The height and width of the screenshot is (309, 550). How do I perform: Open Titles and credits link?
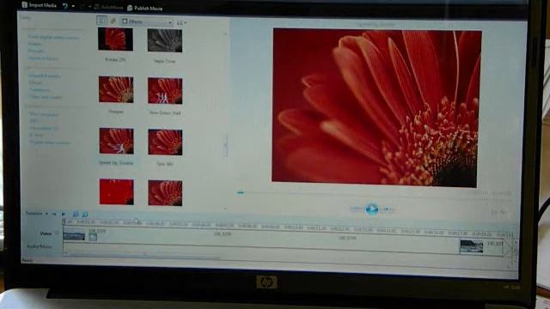point(46,97)
